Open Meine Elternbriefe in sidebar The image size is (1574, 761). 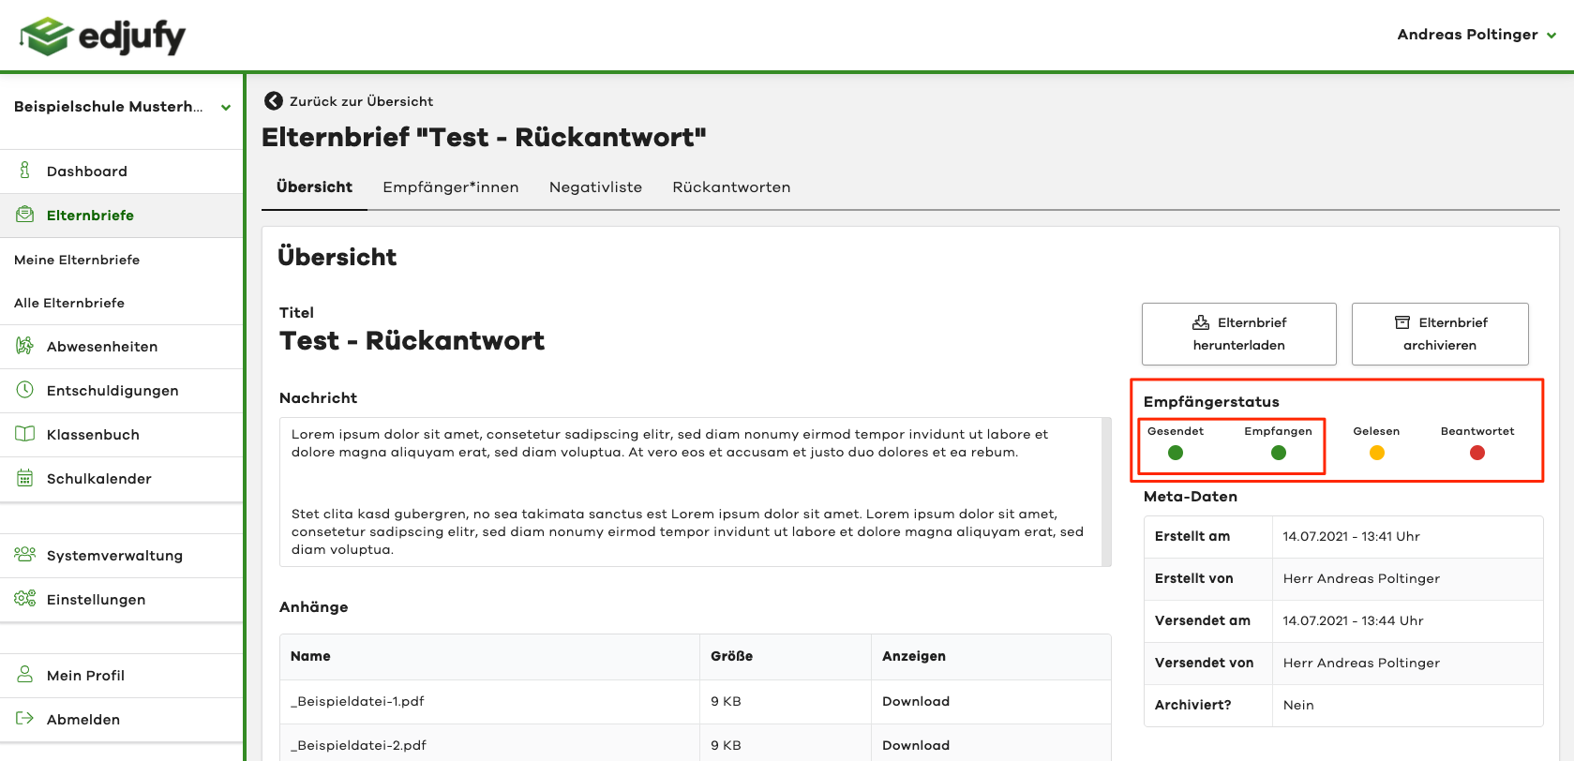click(77, 260)
